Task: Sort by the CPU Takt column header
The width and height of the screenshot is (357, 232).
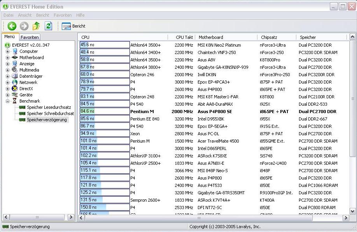Action: click(181, 37)
